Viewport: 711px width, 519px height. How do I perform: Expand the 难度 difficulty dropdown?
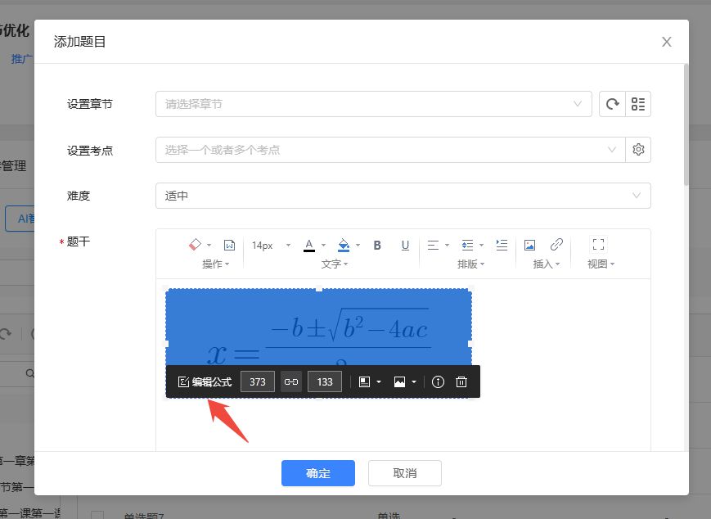pos(403,196)
